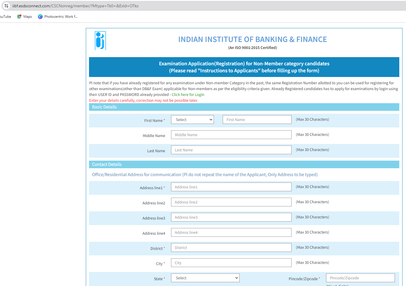Click the Address line1 input box
Screen dimensions: 406x286
coord(231,187)
